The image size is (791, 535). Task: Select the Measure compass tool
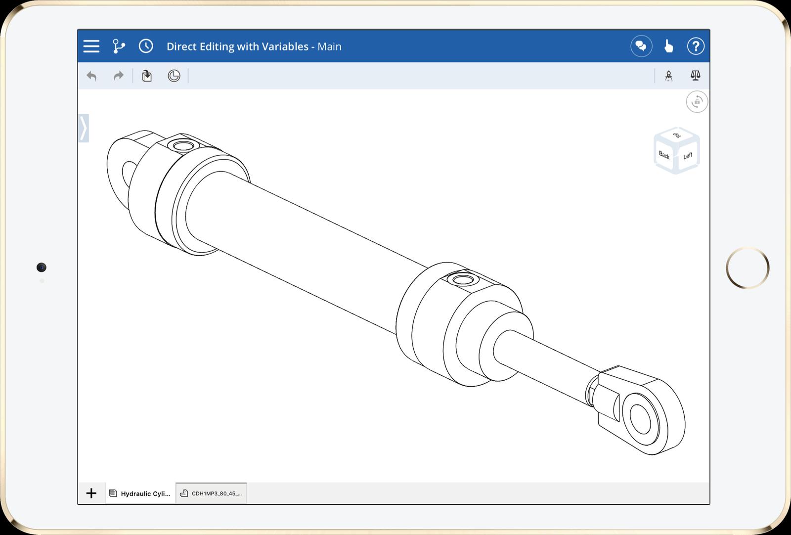click(668, 76)
